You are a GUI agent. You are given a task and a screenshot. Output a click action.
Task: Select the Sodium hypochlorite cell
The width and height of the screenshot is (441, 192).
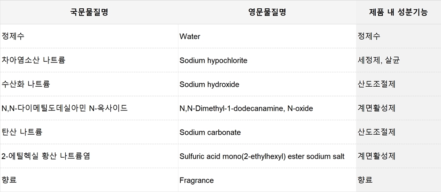(x=267, y=60)
